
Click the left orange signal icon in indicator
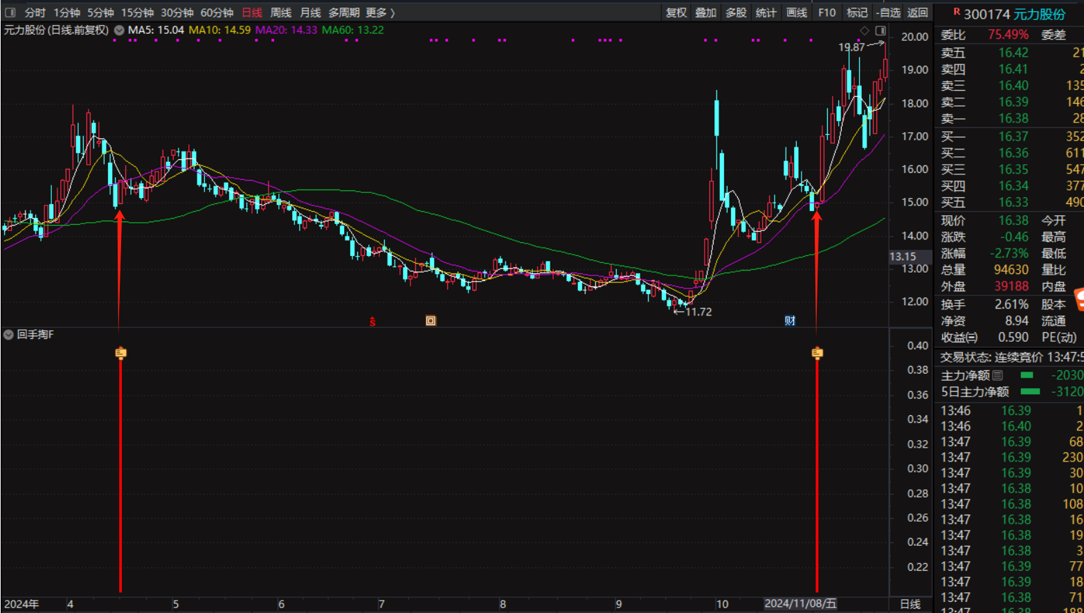coord(120,353)
